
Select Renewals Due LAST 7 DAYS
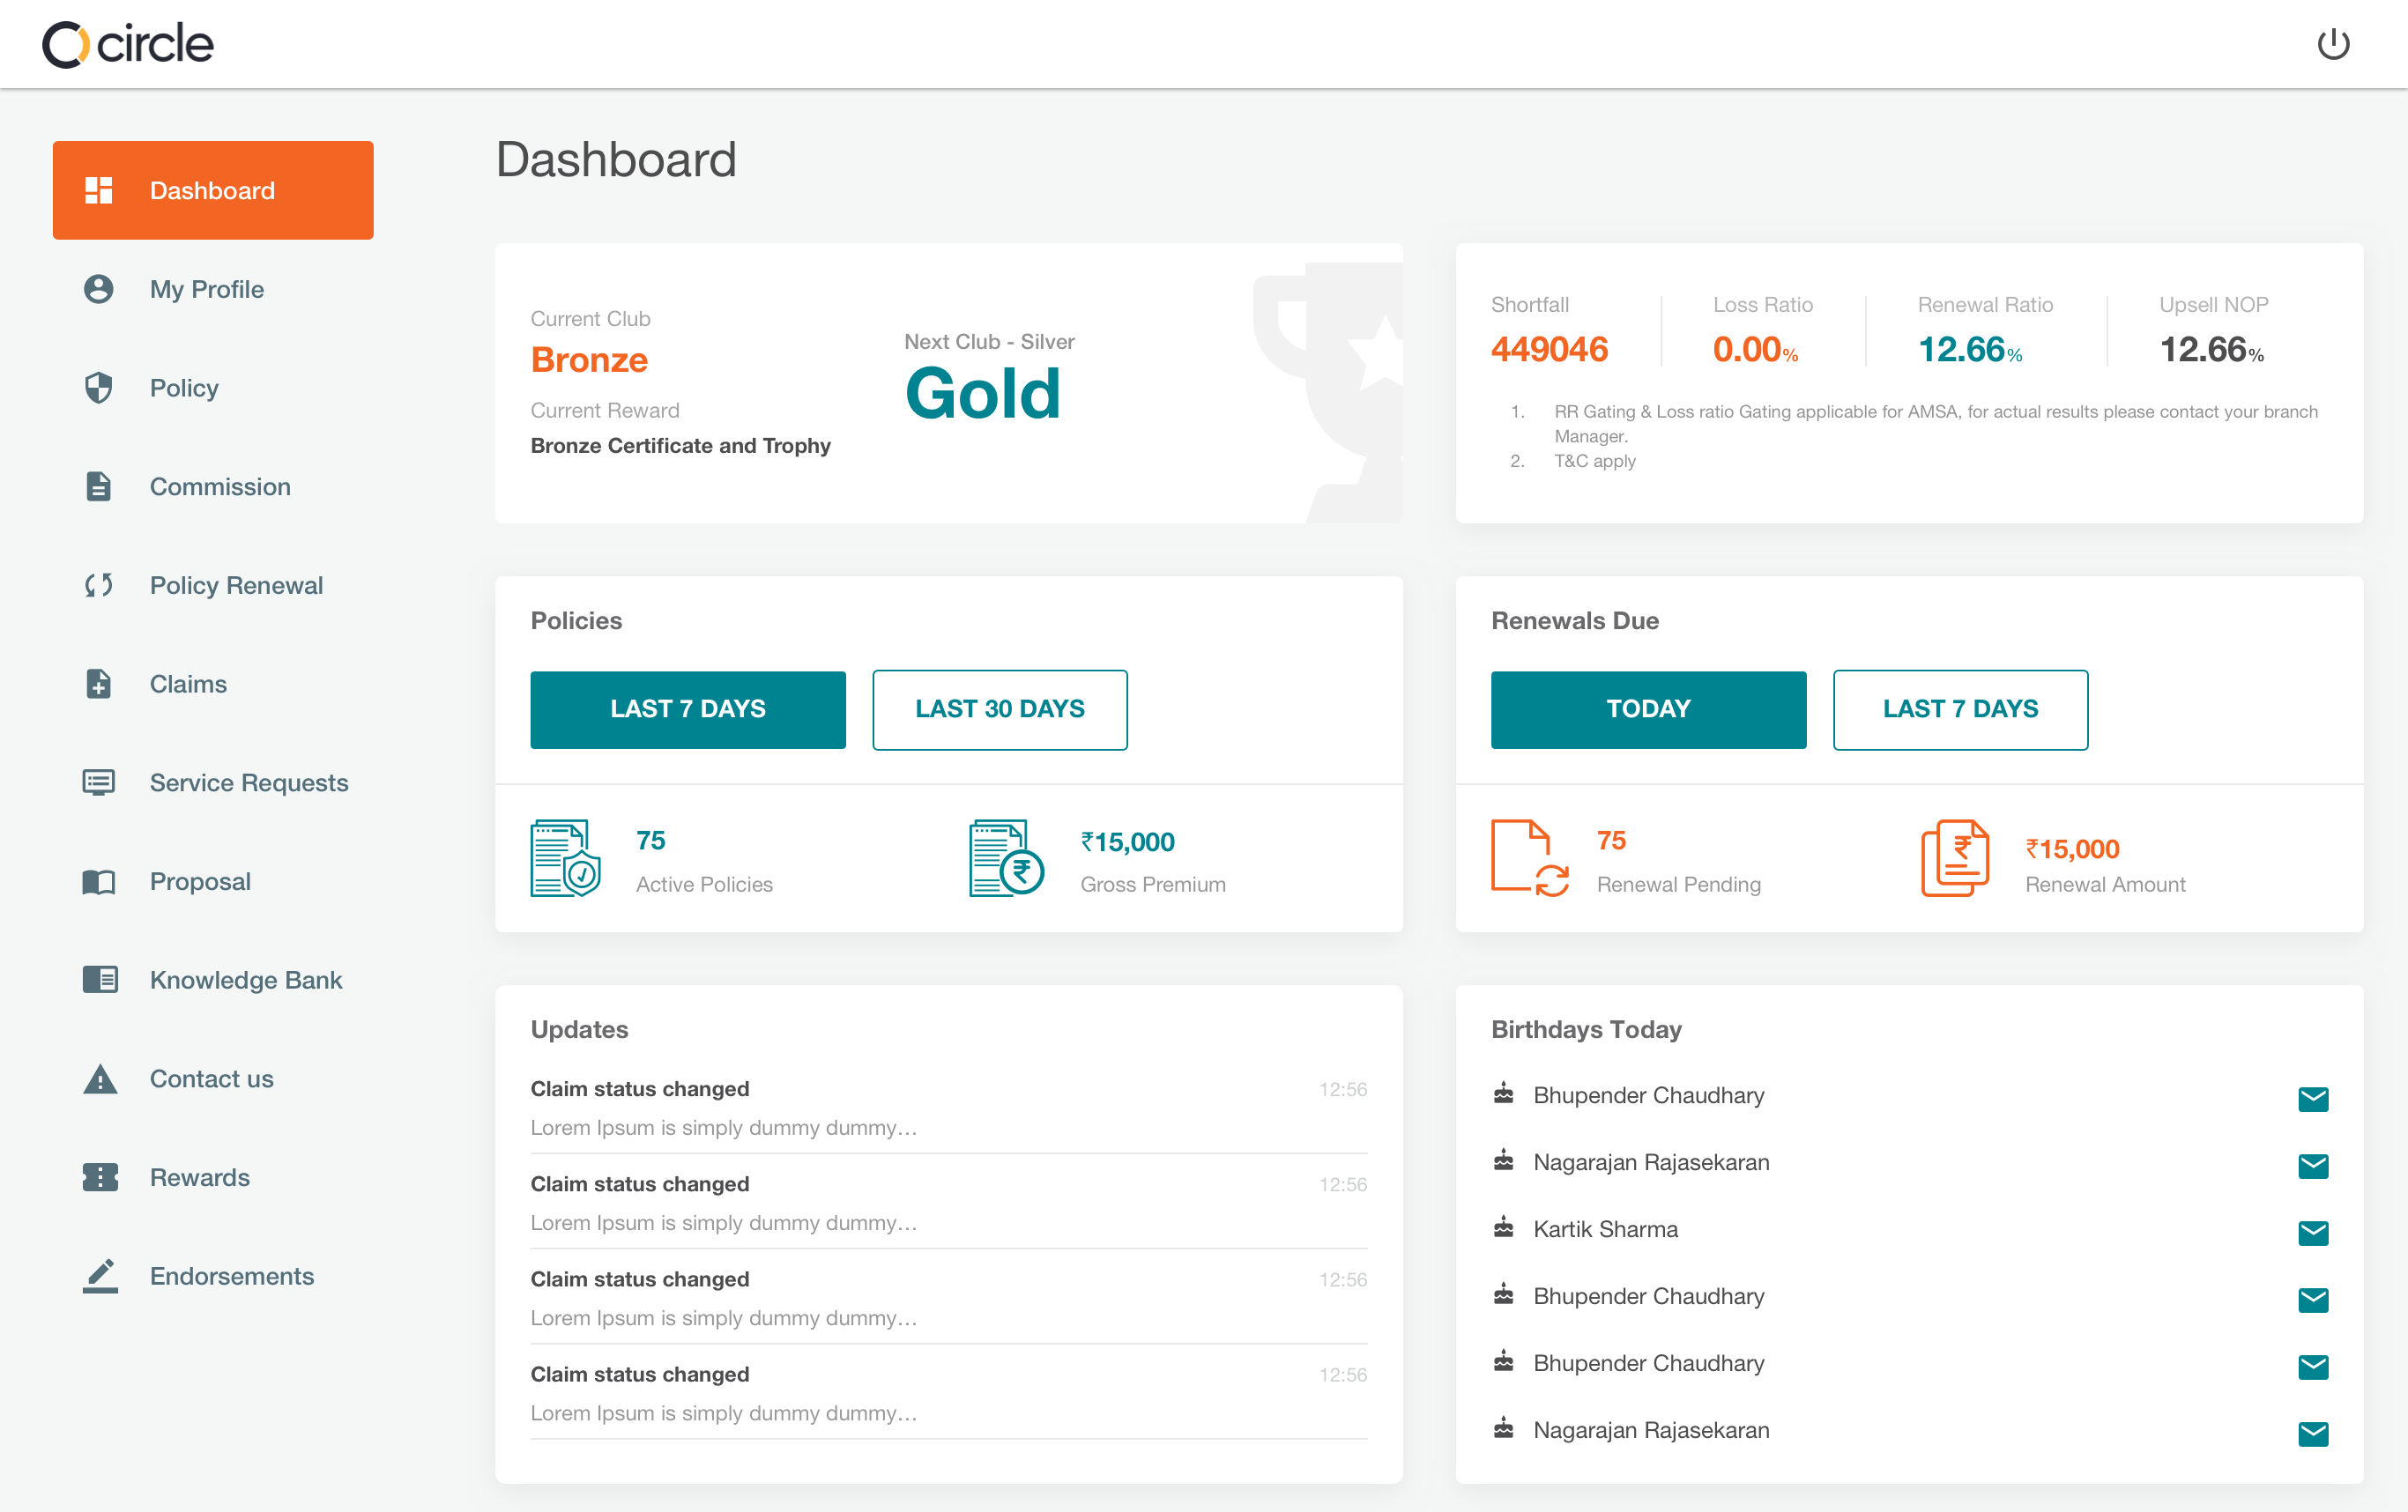click(1960, 709)
